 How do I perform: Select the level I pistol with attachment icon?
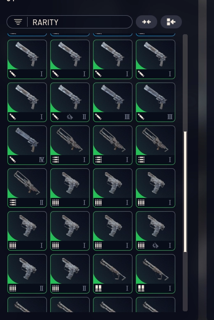coord(156,231)
